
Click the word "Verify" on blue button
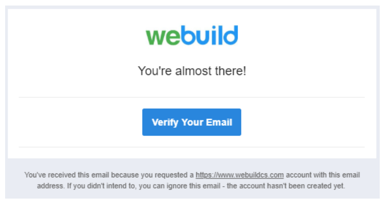(165, 122)
